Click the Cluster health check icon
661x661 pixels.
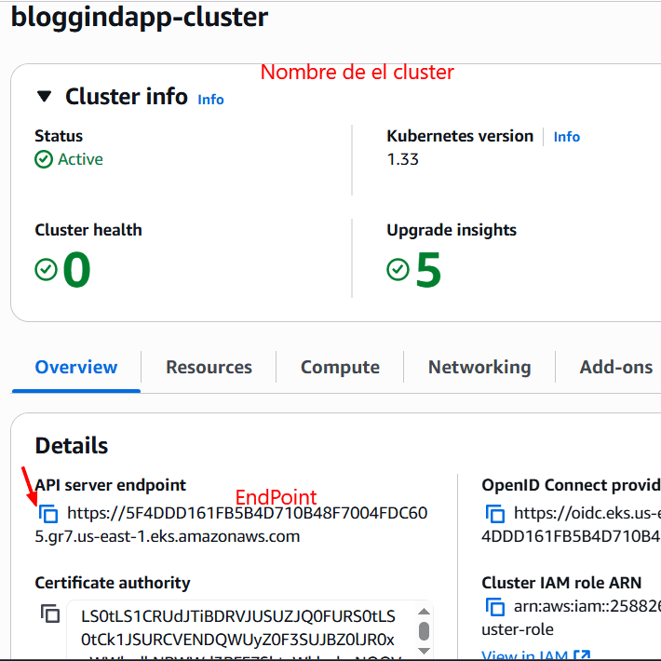point(46,269)
